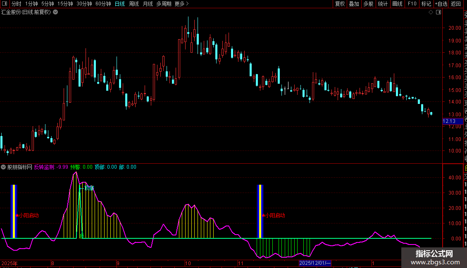
Task: Toggle the right panel layout icon
Action: pos(438,12)
